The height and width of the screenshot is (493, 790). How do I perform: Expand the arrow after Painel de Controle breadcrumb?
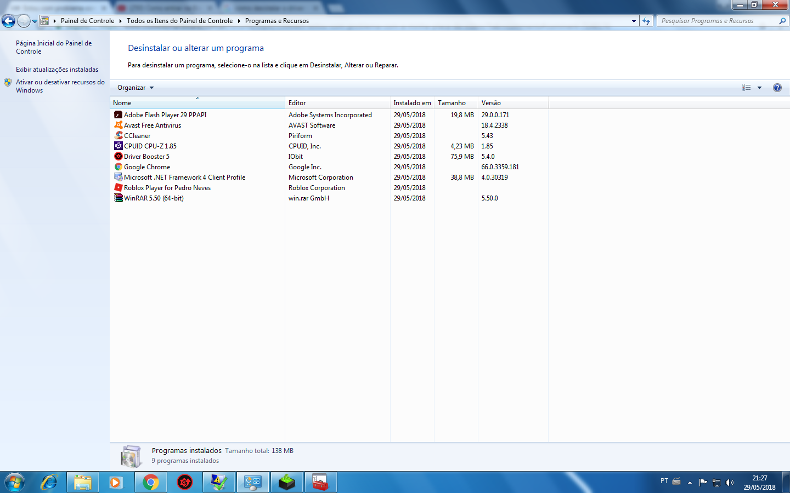click(120, 21)
